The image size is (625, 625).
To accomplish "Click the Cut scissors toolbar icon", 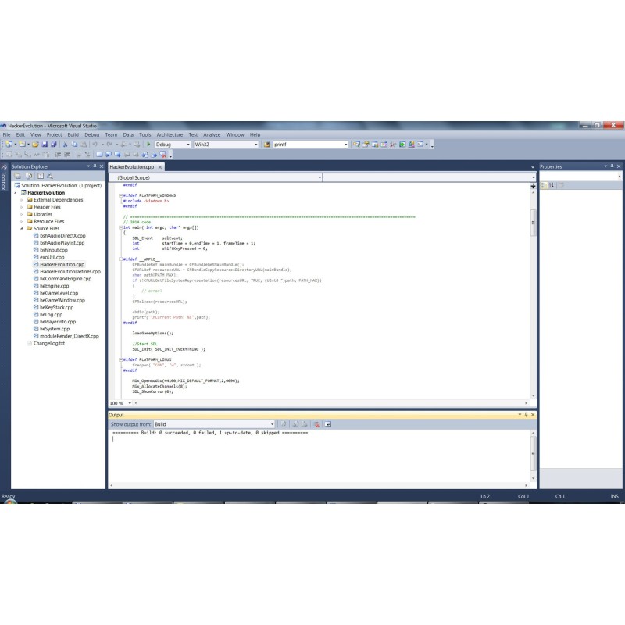I will [65, 145].
